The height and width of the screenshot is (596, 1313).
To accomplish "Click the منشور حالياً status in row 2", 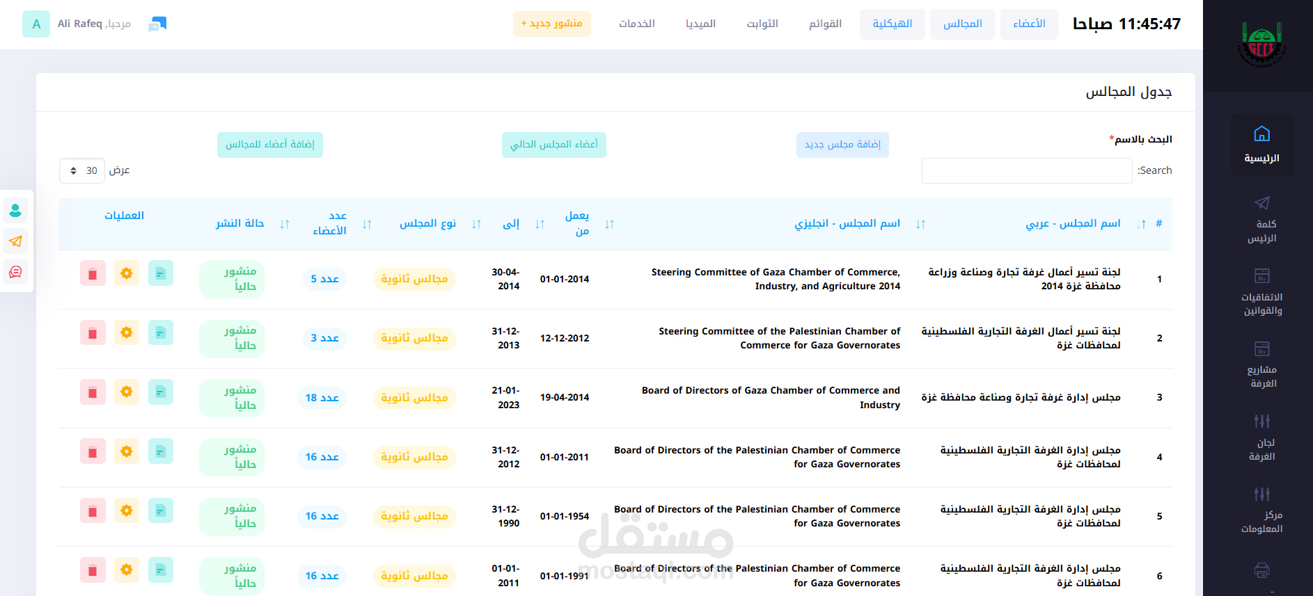I will pos(232,338).
